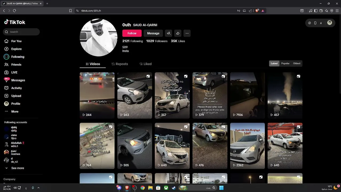341x192 pixels.
Task: Open the video with 7106 views
Action: pos(247,95)
